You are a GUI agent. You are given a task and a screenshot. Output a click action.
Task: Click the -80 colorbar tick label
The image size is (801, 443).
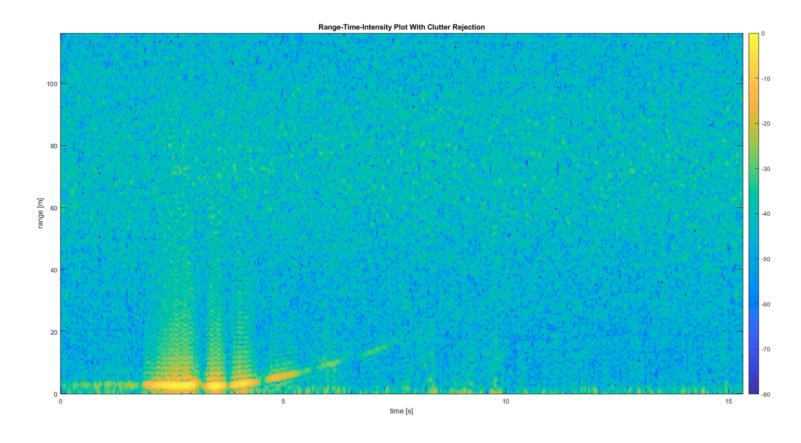[x=766, y=394]
